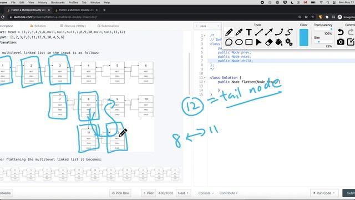This screenshot has height=200, width=355.
Task: Collapse code fold arrow at line 12
Action: click(205, 82)
